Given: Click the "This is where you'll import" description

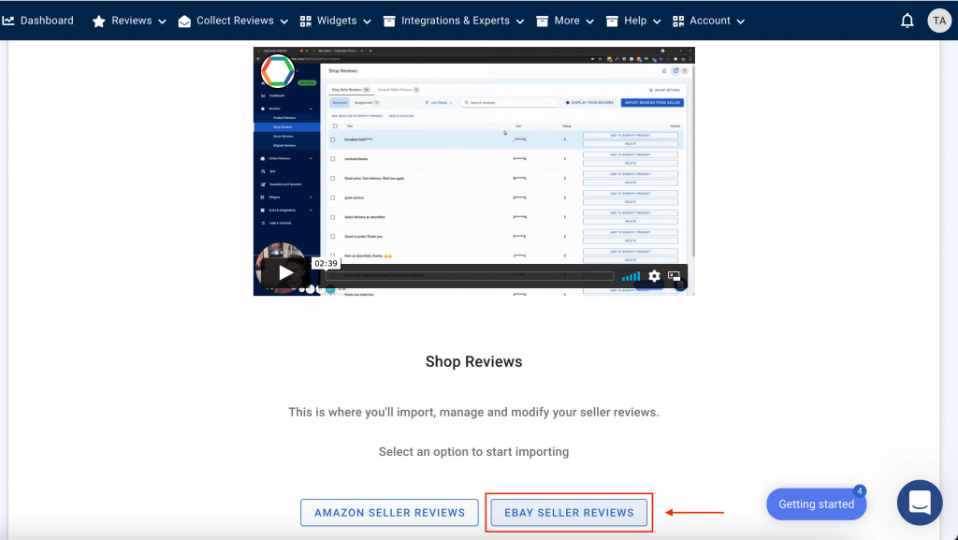Looking at the screenshot, I should tap(473, 412).
